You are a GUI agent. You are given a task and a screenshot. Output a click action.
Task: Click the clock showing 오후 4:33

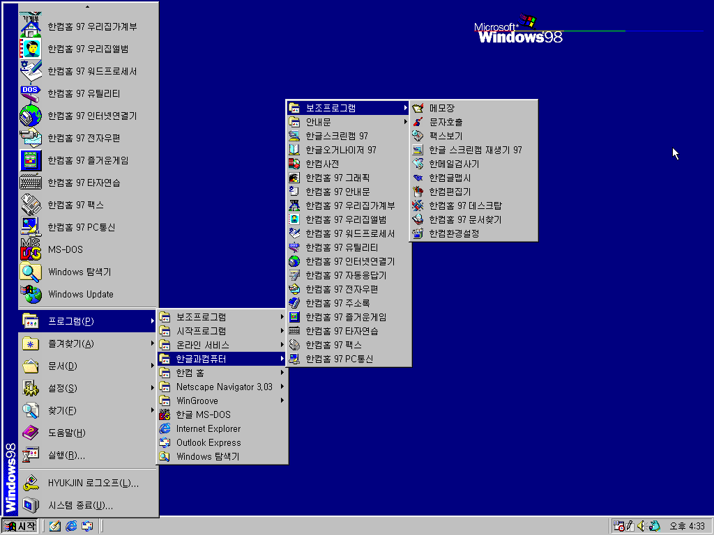pos(687,527)
